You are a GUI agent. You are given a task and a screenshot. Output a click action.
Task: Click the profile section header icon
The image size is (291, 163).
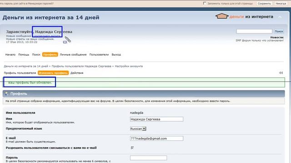coord(6,94)
